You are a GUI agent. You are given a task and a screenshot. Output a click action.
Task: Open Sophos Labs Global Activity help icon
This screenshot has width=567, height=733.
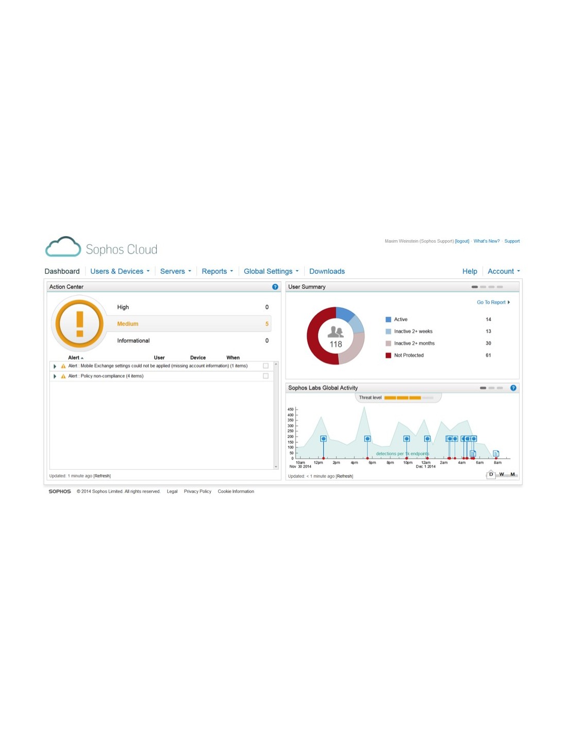click(513, 388)
